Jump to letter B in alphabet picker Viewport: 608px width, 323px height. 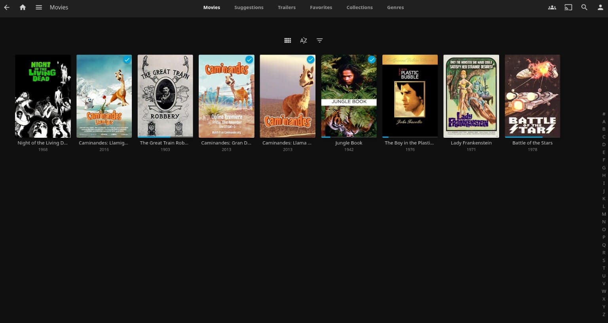click(x=604, y=129)
